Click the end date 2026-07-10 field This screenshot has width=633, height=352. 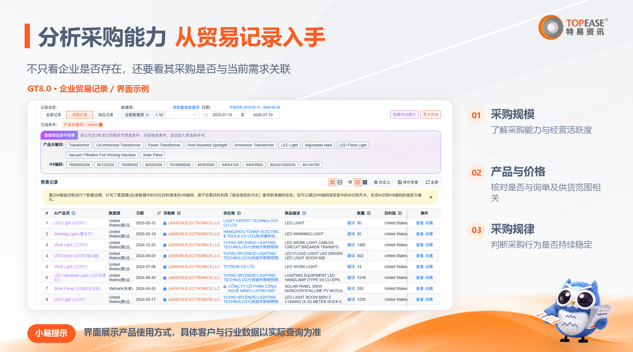coord(263,115)
